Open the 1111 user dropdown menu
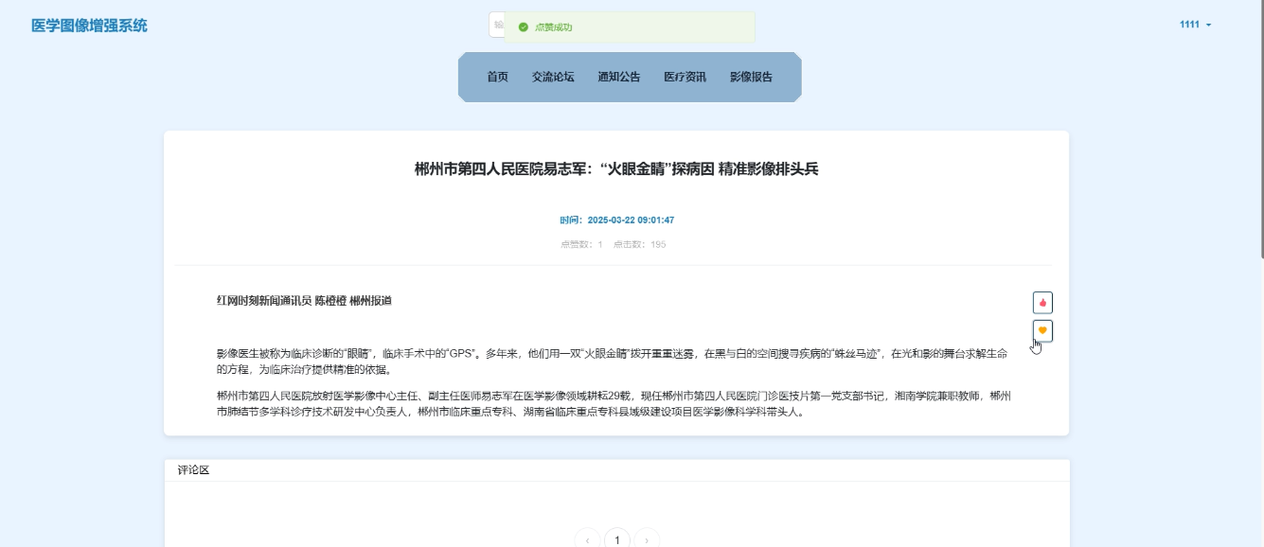 coord(1195,25)
